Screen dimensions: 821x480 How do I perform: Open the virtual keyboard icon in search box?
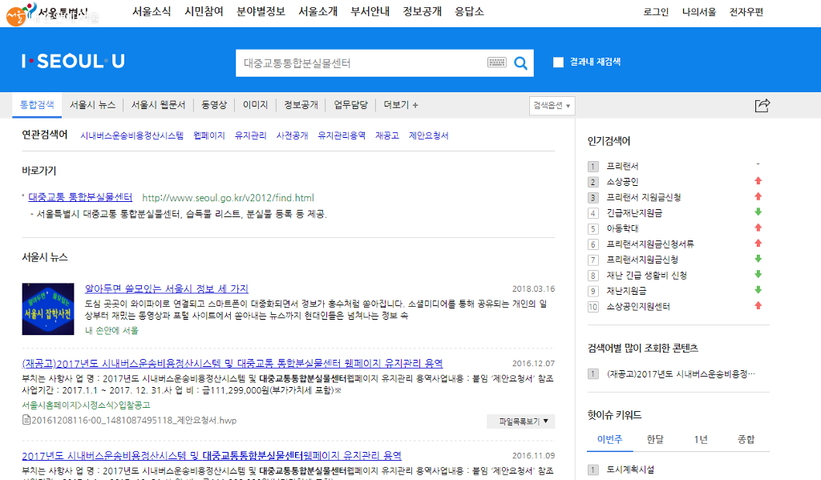click(496, 63)
